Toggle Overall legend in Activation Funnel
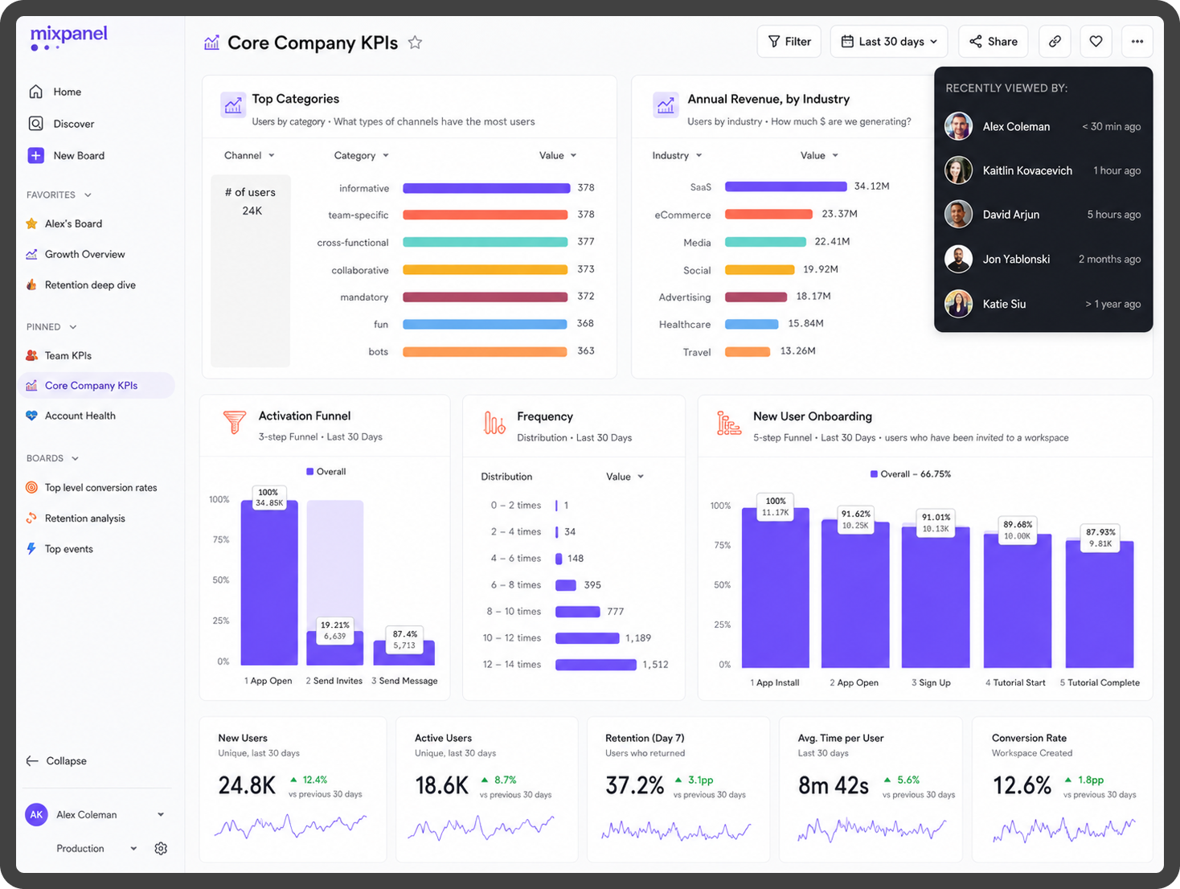This screenshot has height=889, width=1180. click(x=326, y=472)
